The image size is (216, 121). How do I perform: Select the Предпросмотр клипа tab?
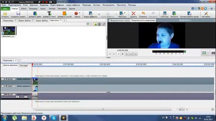tap(120, 21)
